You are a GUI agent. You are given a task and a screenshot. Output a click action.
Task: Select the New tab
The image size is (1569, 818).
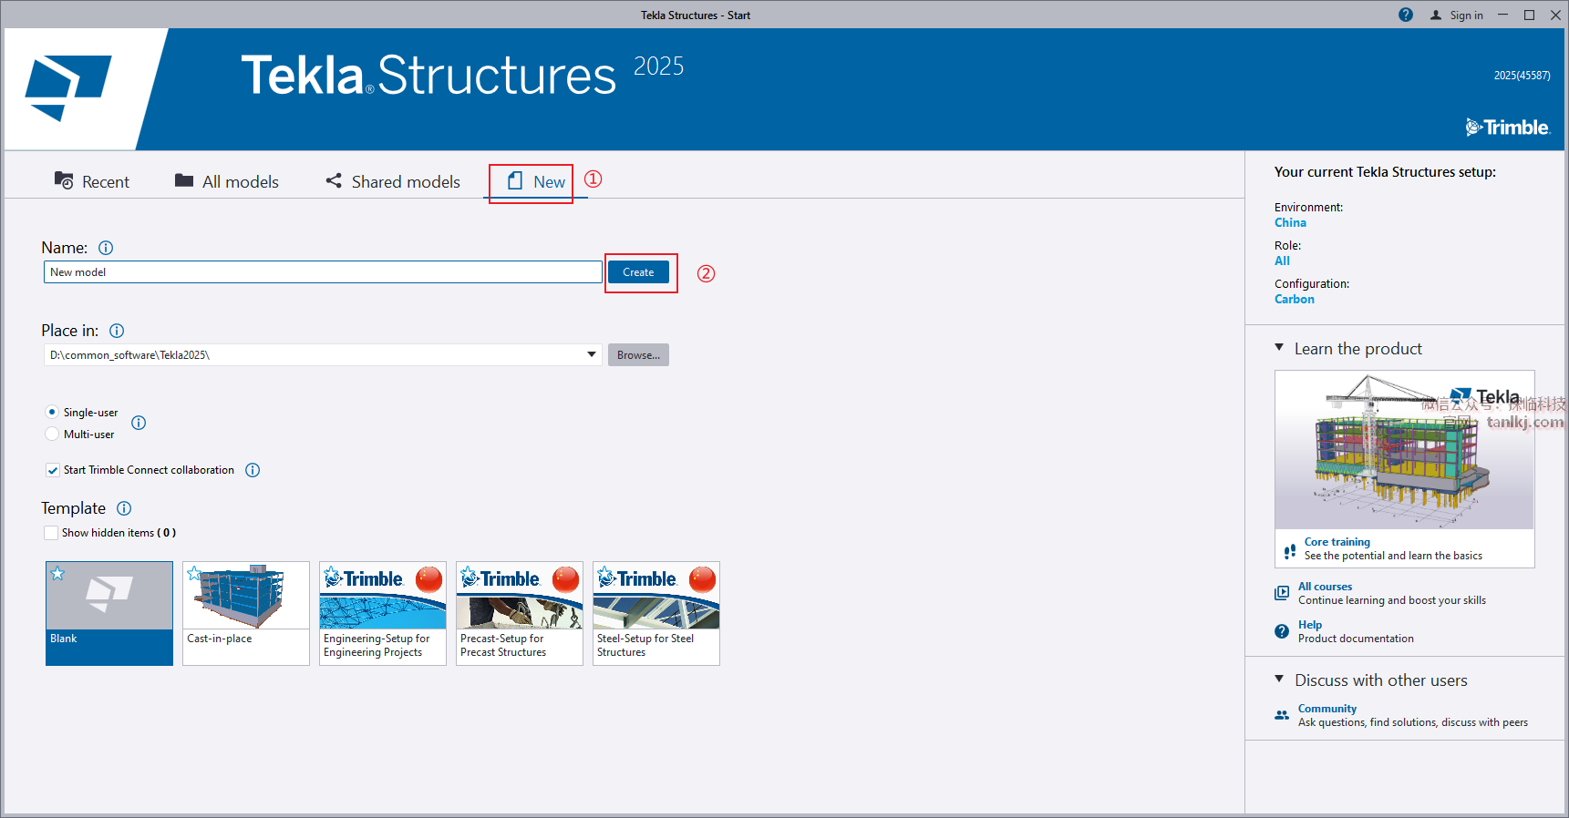pyautogui.click(x=536, y=181)
